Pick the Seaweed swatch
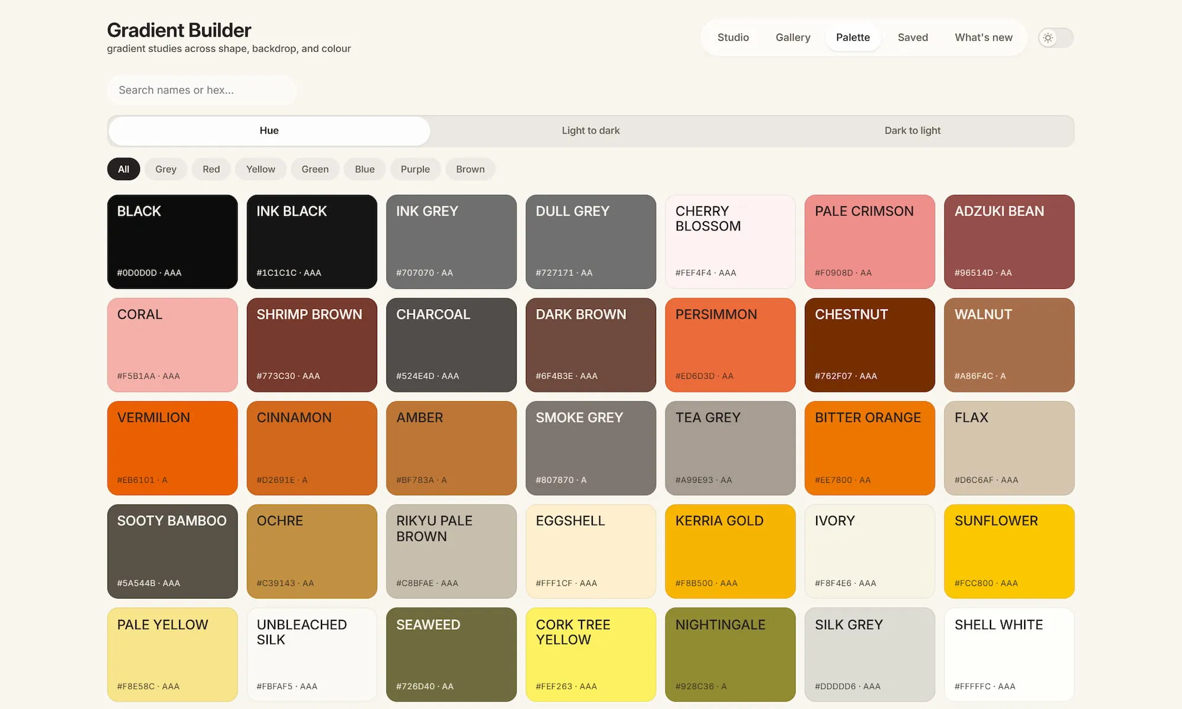This screenshot has height=709, width=1182. coord(452,655)
